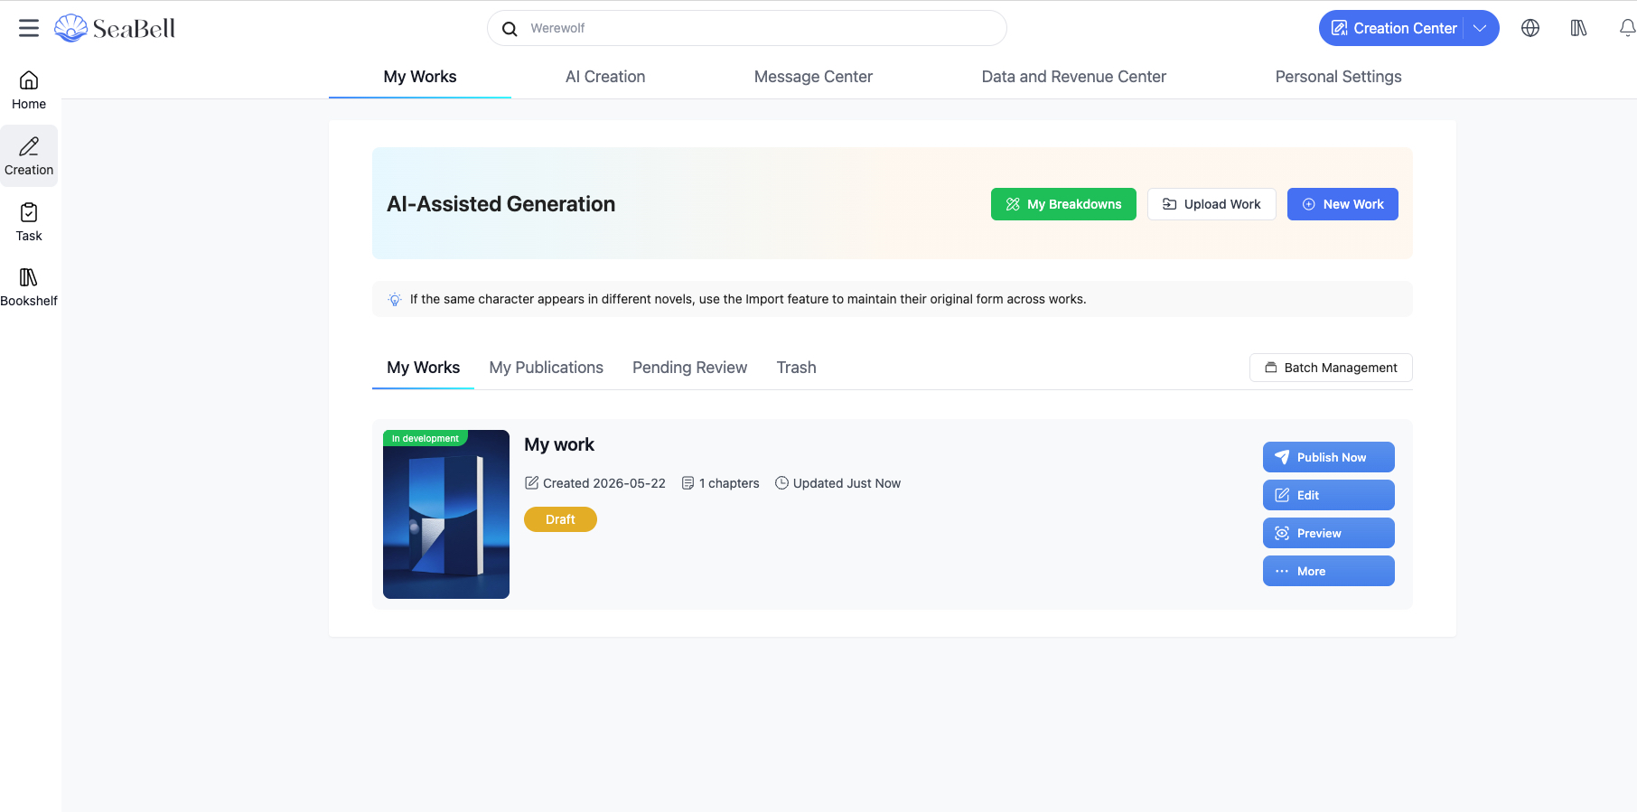1637x812 pixels.
Task: Click Publish Now for My work
Action: 1329,457
